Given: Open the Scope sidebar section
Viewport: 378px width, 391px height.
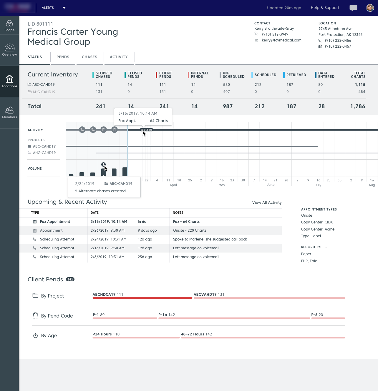Looking at the screenshot, I should pyautogui.click(x=9, y=26).
